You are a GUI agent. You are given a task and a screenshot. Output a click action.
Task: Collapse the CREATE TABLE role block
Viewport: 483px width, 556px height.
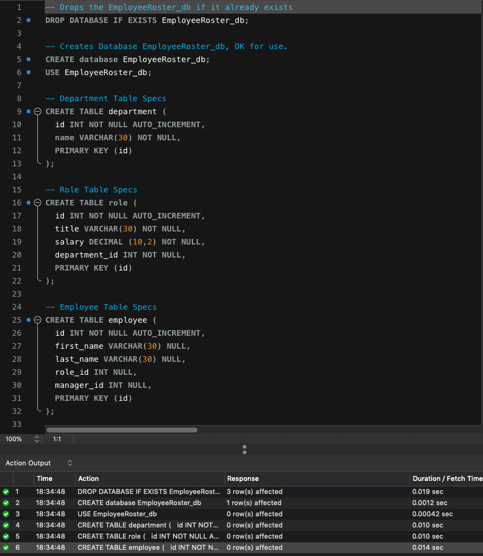tap(38, 202)
